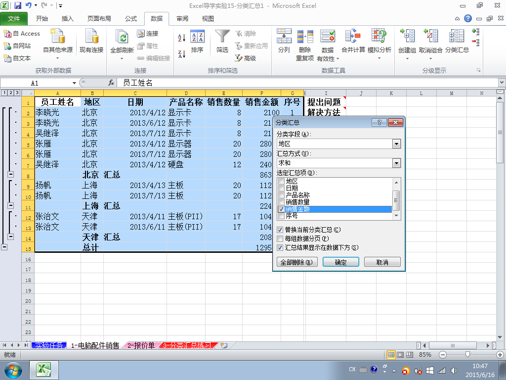Open 高级 advanced filter
The image size is (506, 380).
246,58
